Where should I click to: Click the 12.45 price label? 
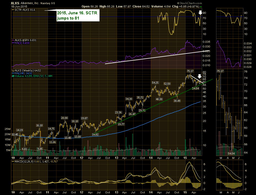click(x=15, y=135)
